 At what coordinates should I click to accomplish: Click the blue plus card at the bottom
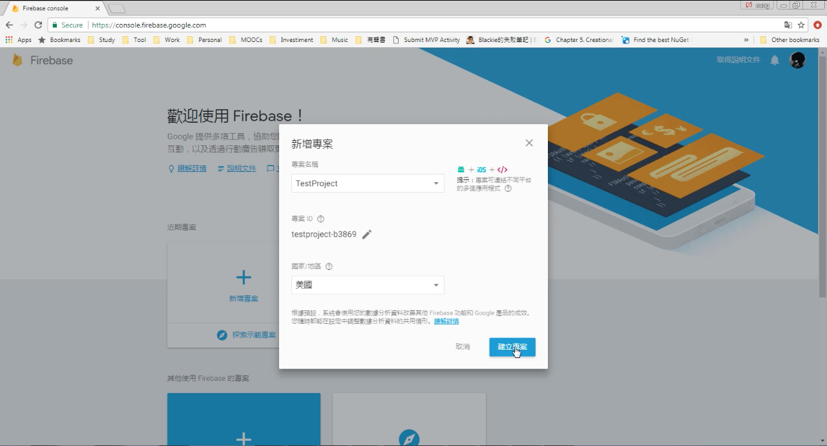click(x=244, y=419)
